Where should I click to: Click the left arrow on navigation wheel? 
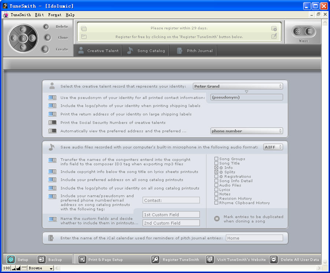click(x=14, y=38)
